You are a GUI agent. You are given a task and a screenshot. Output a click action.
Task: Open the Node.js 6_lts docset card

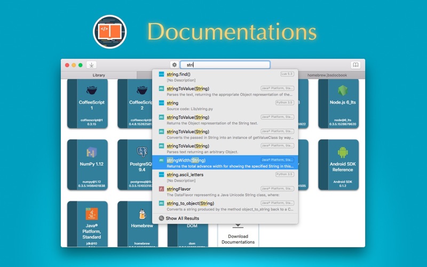tap(338, 104)
